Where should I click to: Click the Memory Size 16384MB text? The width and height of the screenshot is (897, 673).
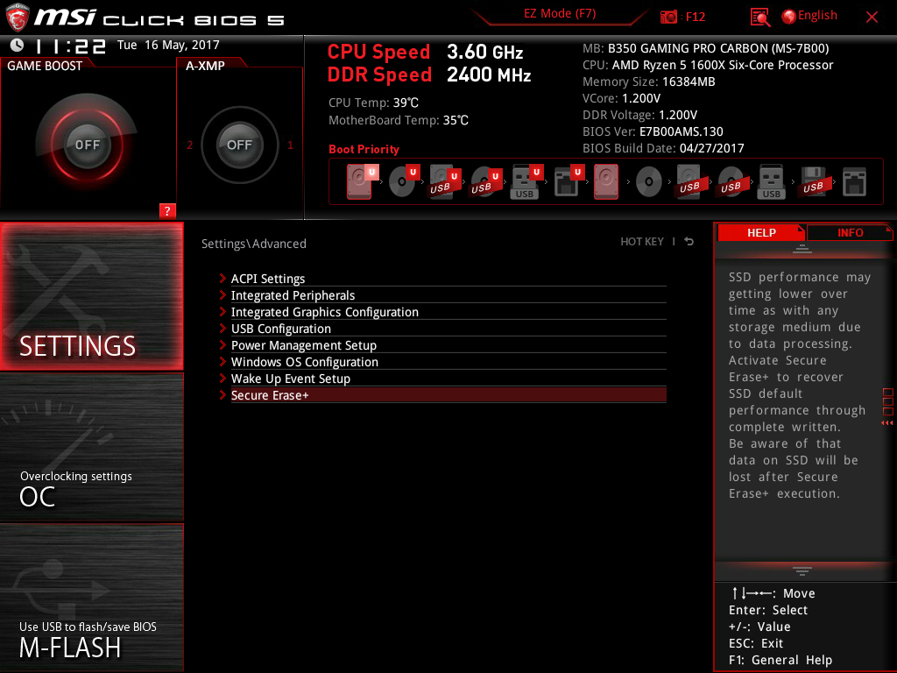649,81
